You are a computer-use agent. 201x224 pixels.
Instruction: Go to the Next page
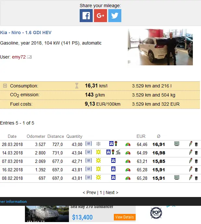point(112,192)
